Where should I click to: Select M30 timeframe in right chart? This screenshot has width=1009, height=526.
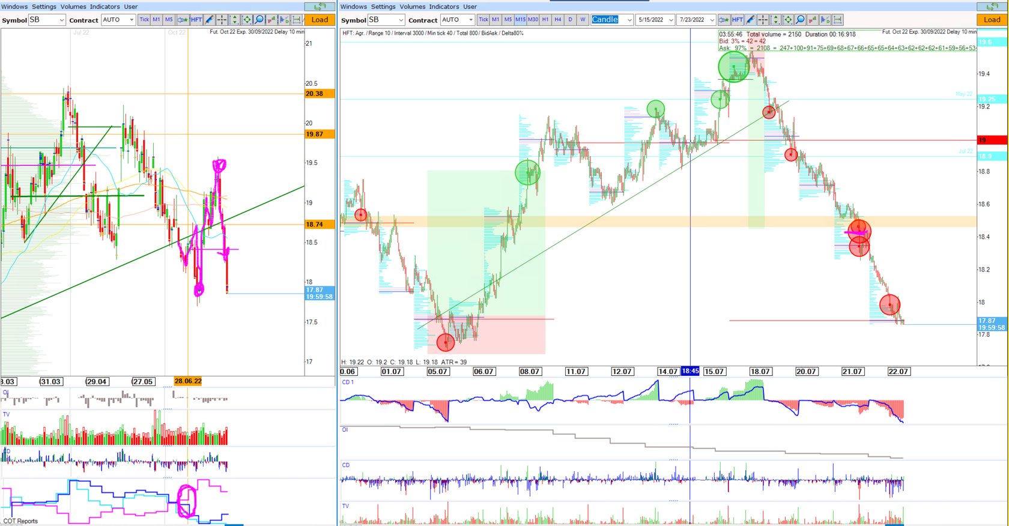[x=533, y=20]
